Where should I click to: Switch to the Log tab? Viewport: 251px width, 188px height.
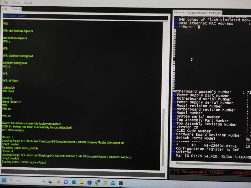[4, 9]
